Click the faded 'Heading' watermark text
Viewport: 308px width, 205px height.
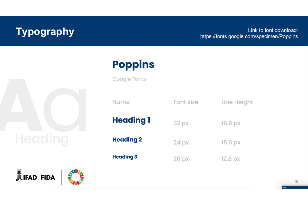point(42,139)
